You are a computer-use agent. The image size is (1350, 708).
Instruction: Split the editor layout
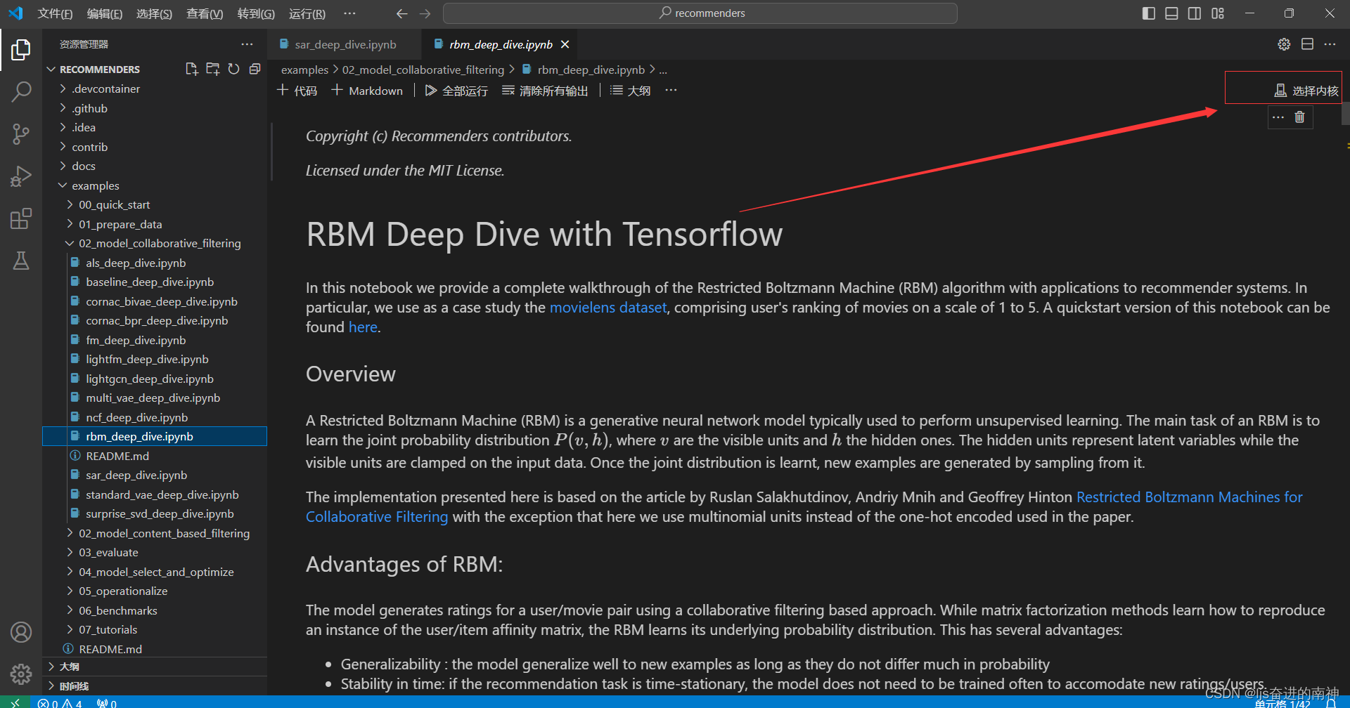tap(1307, 44)
